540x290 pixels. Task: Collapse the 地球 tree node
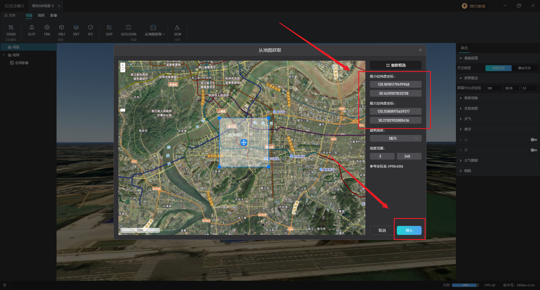(4, 55)
